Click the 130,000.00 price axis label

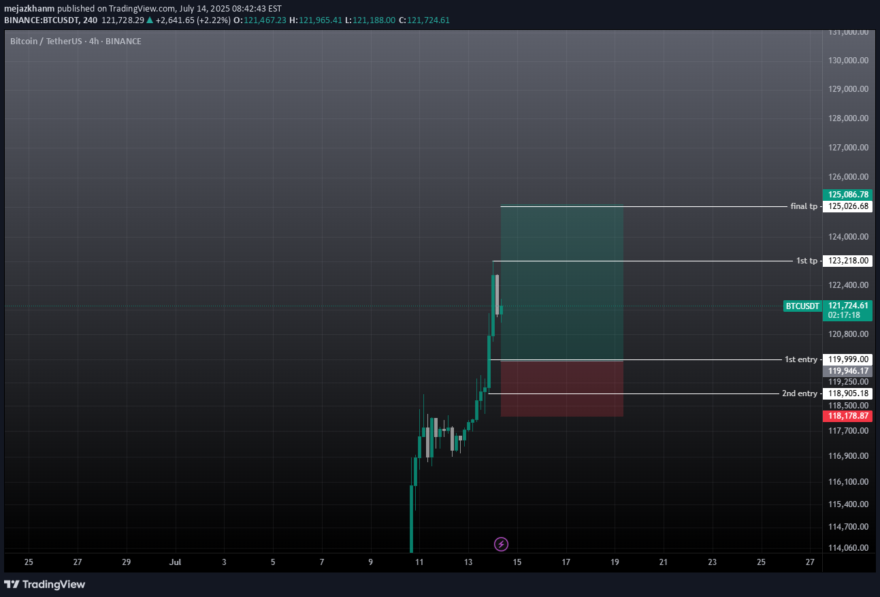[x=847, y=61]
